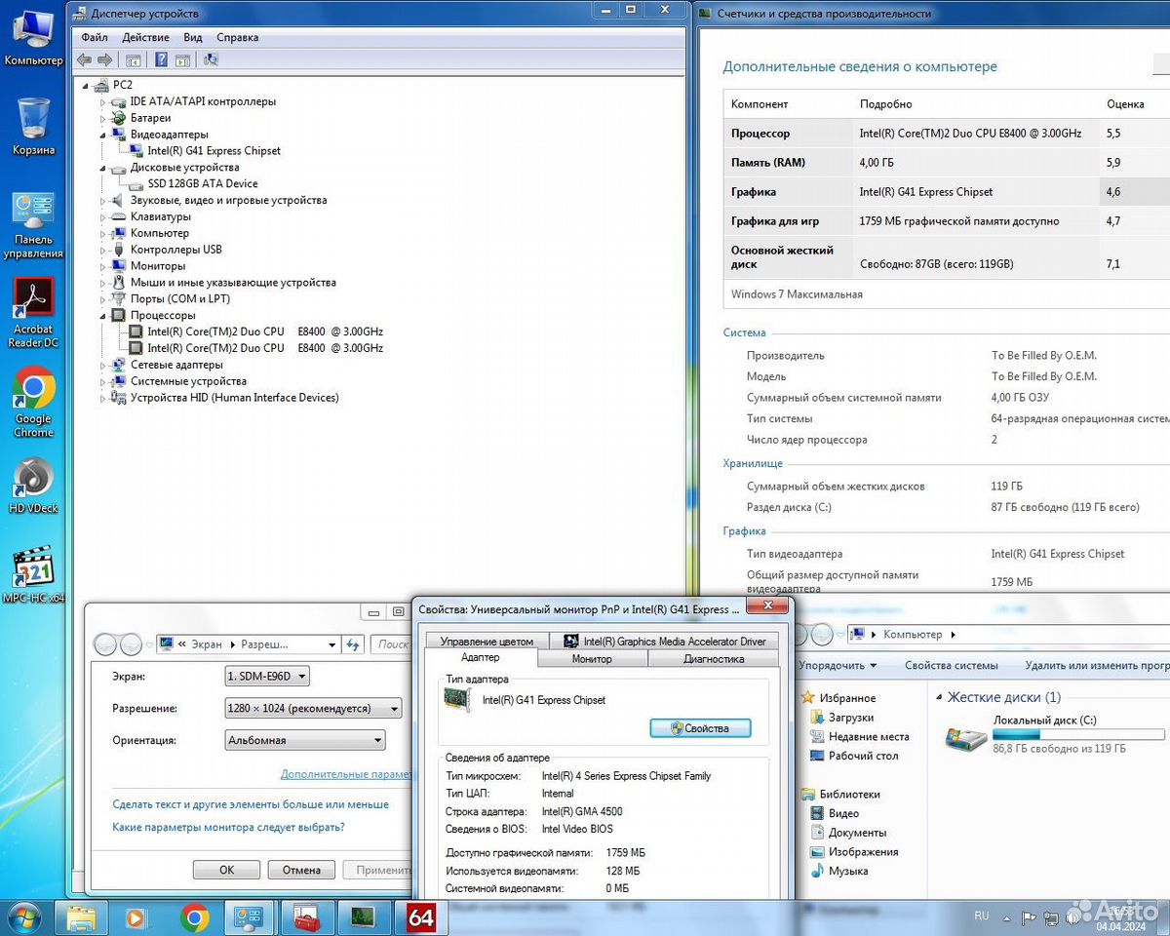The image size is (1170, 936).
Task: Switch to the Диагностика tab
Action: (x=714, y=659)
